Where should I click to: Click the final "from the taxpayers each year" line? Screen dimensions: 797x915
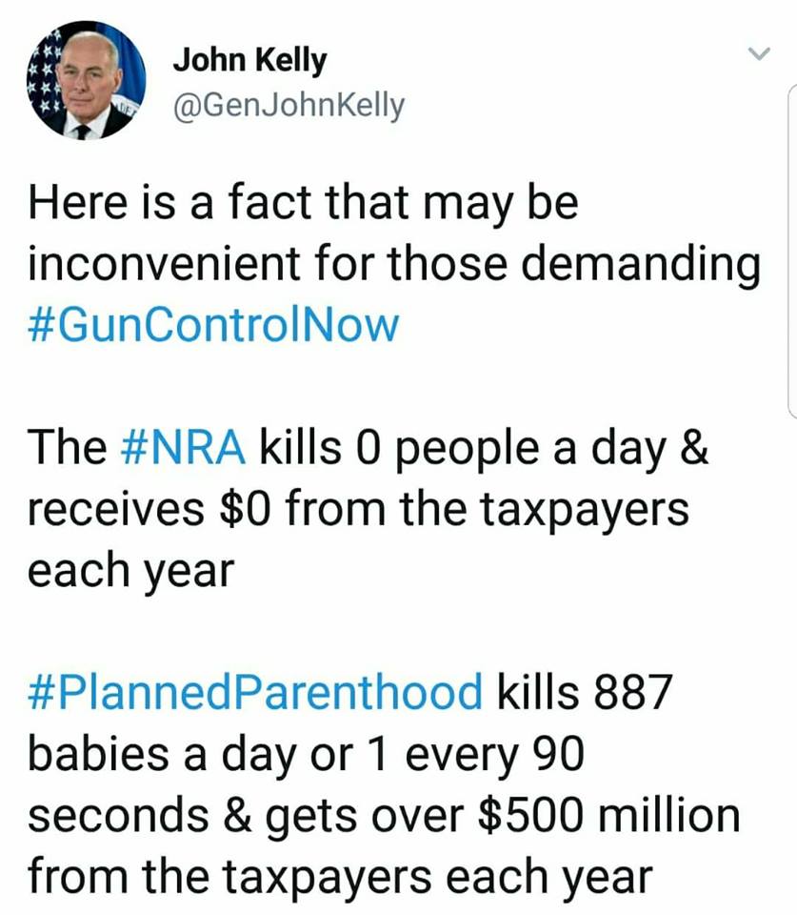(340, 878)
